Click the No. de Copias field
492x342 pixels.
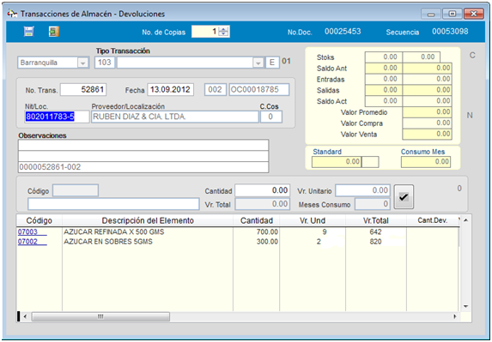point(205,32)
